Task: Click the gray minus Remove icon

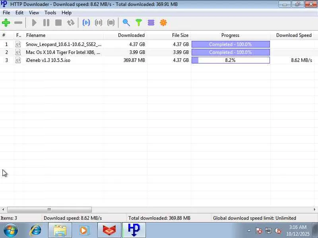Action: point(18,23)
